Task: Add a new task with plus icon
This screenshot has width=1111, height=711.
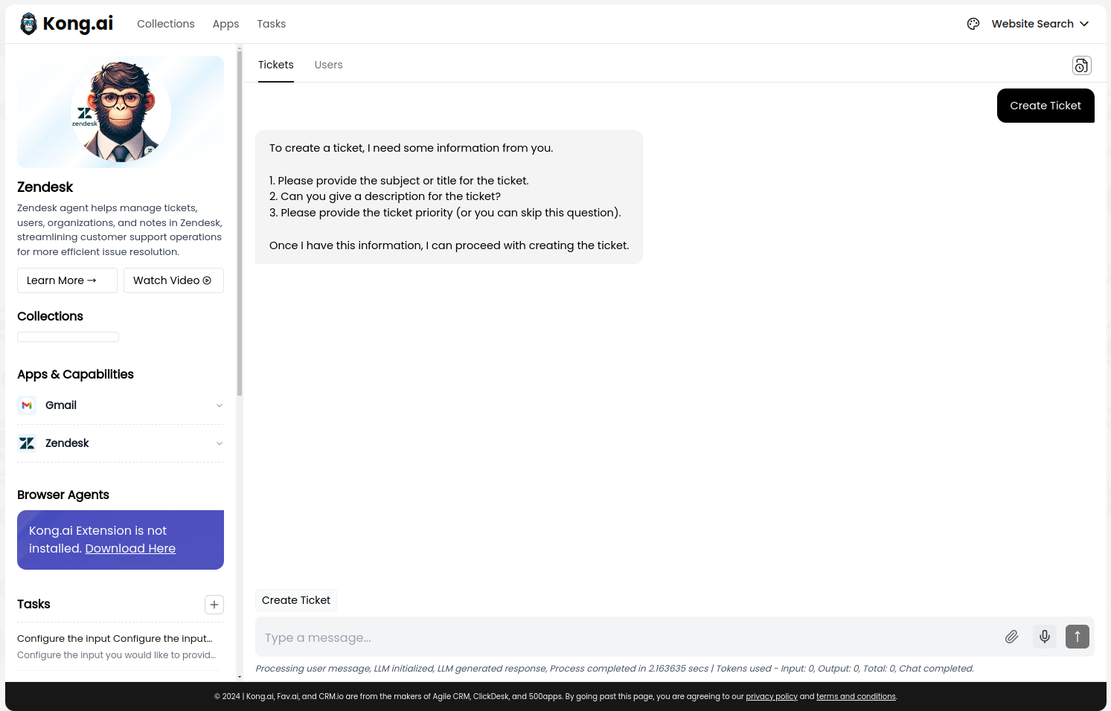Action: [x=214, y=605]
